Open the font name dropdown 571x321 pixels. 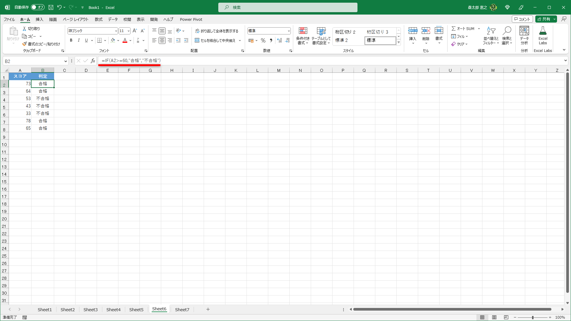(x=116, y=31)
